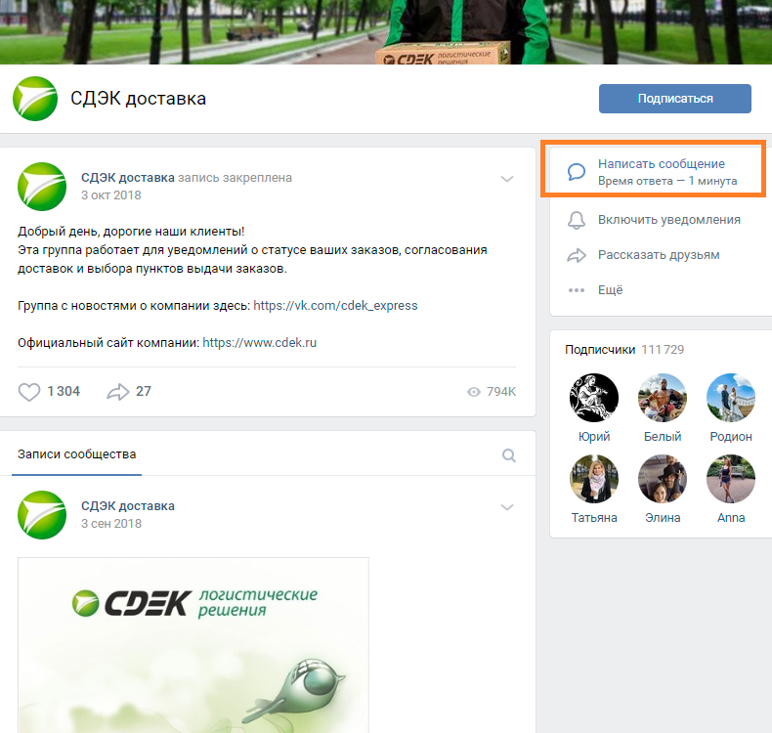Like the pinned post with heart icon

[x=29, y=392]
